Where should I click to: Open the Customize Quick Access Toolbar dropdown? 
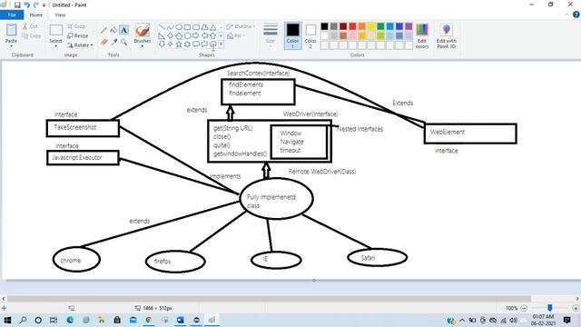44,5
